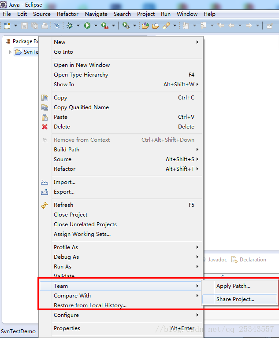Choose Compare With submenu
279x338 pixels.
pyautogui.click(x=121, y=296)
